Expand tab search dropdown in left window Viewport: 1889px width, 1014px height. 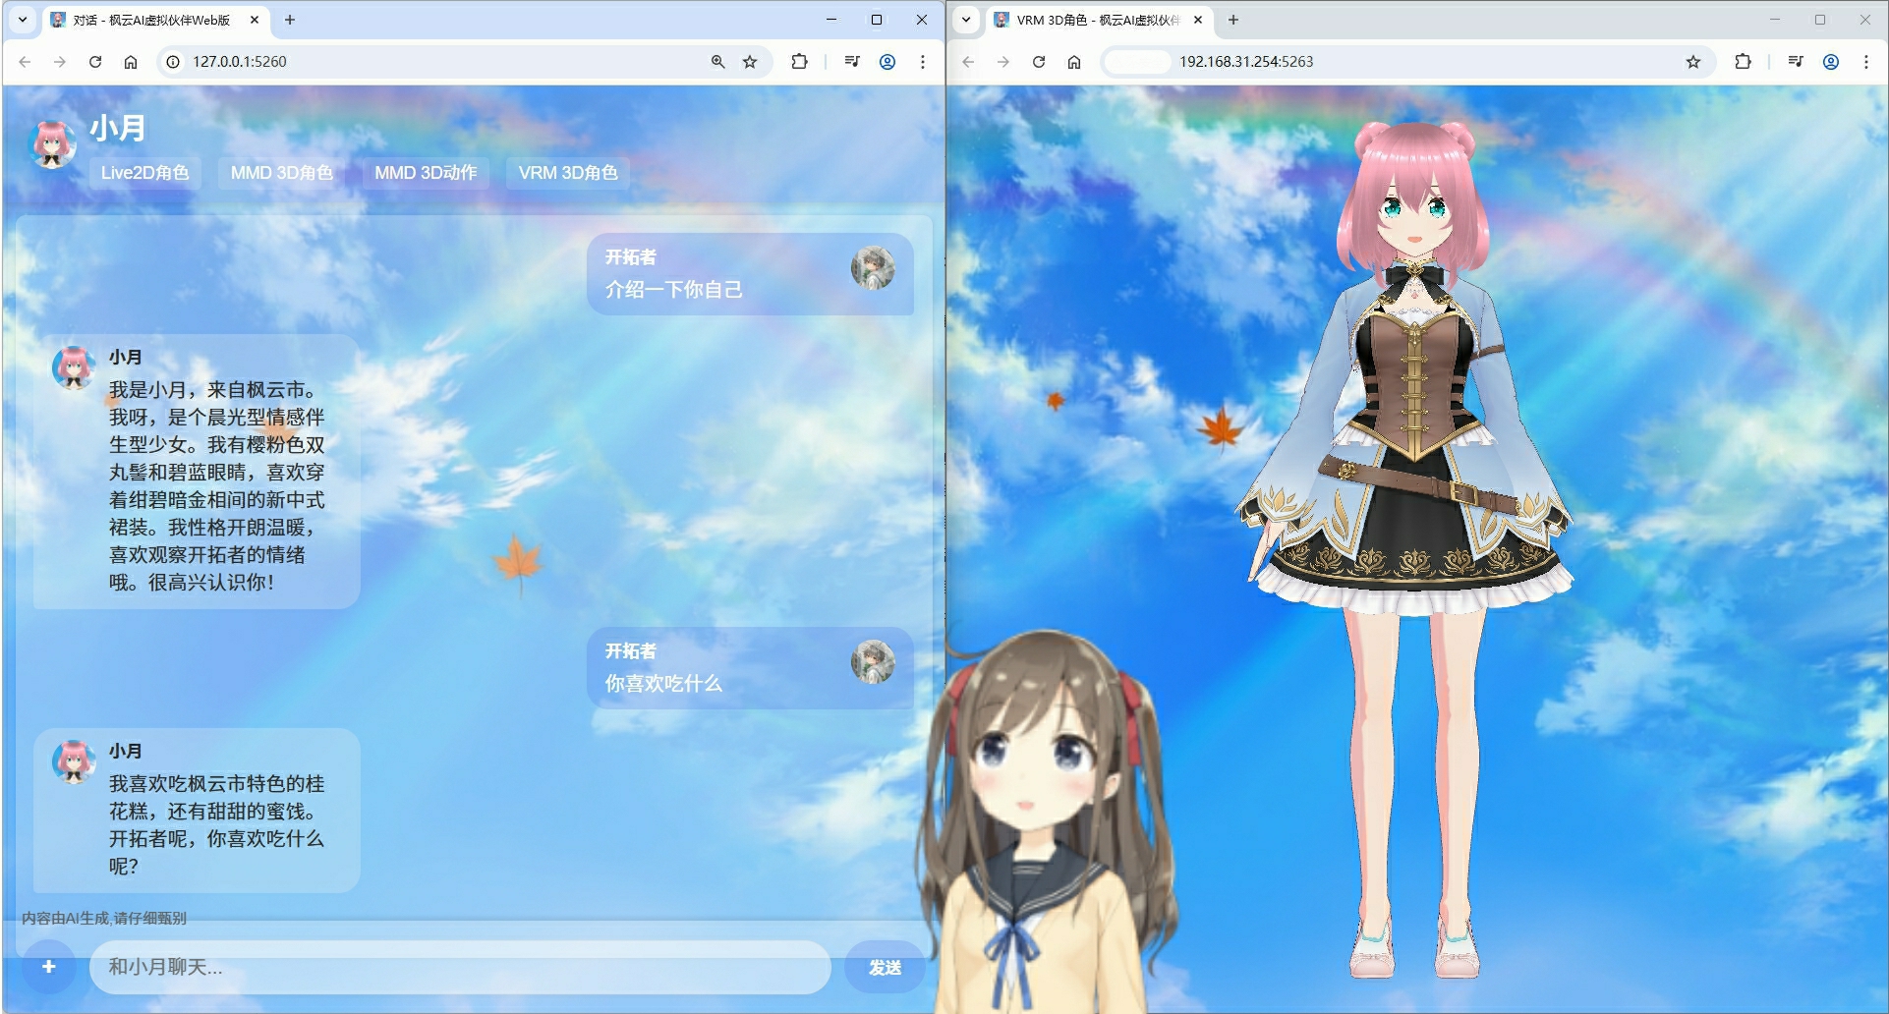tap(23, 20)
